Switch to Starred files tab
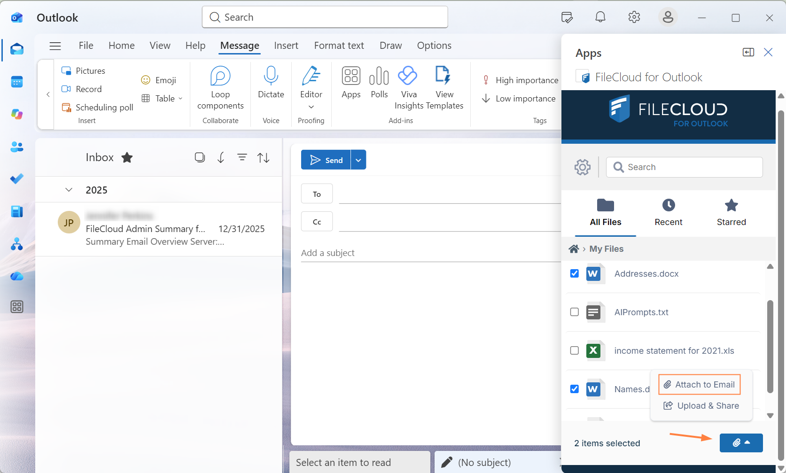The width and height of the screenshot is (786, 473). coord(731,213)
